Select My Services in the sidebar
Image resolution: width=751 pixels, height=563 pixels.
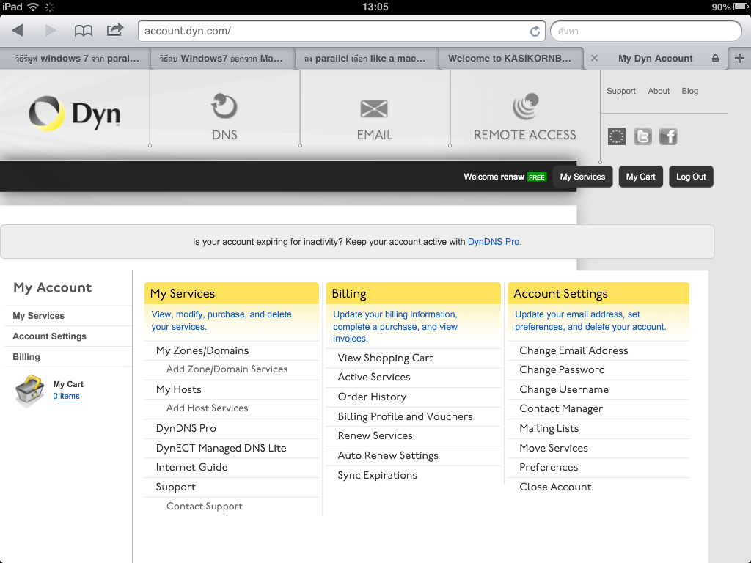point(38,316)
